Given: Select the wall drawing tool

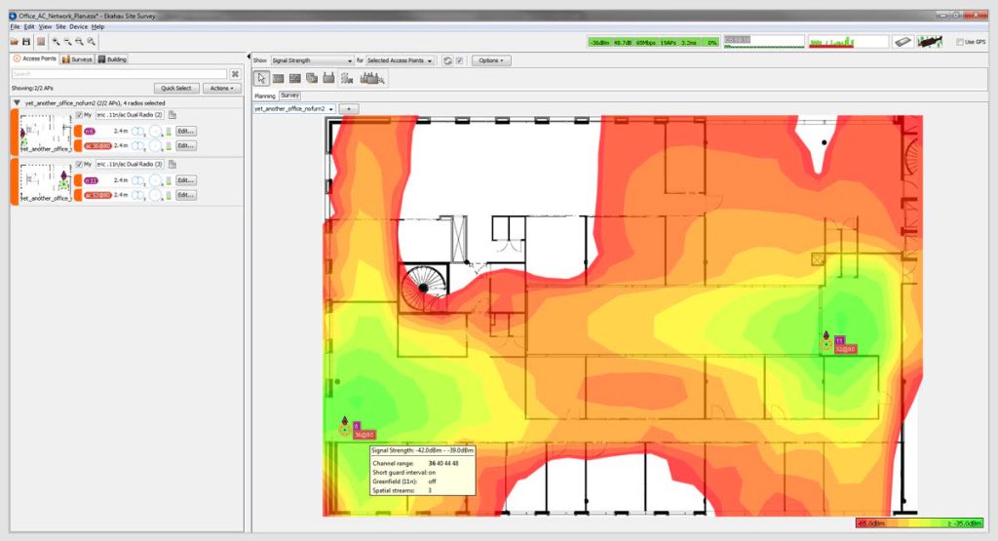Looking at the screenshot, I should 278,78.
